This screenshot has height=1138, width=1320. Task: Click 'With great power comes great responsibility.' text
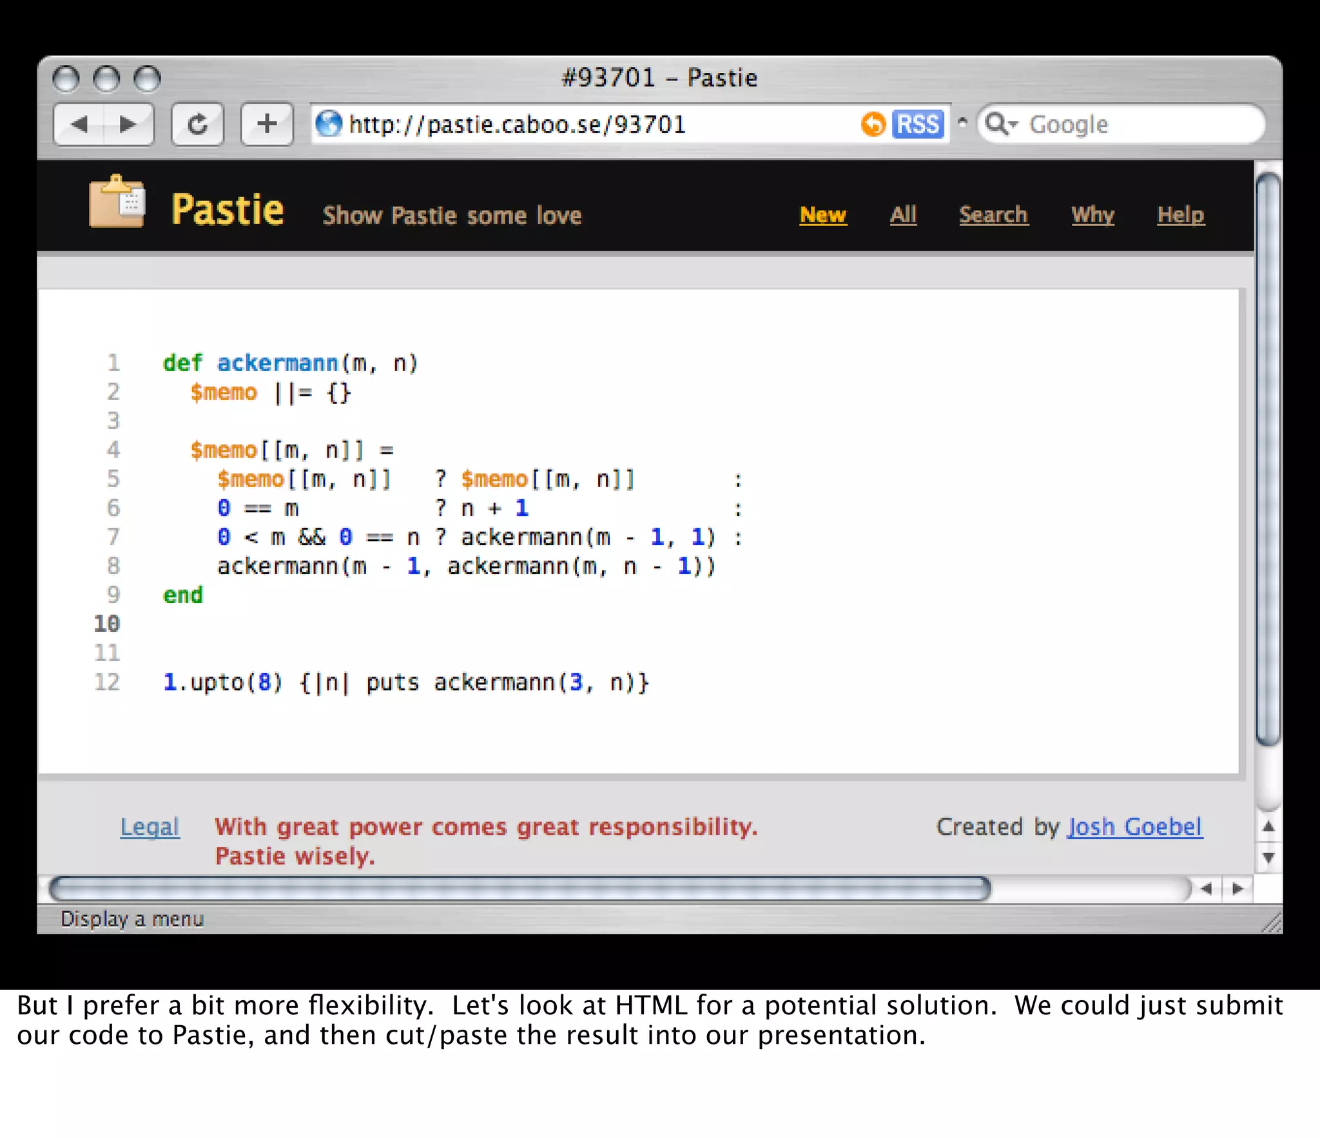(487, 827)
